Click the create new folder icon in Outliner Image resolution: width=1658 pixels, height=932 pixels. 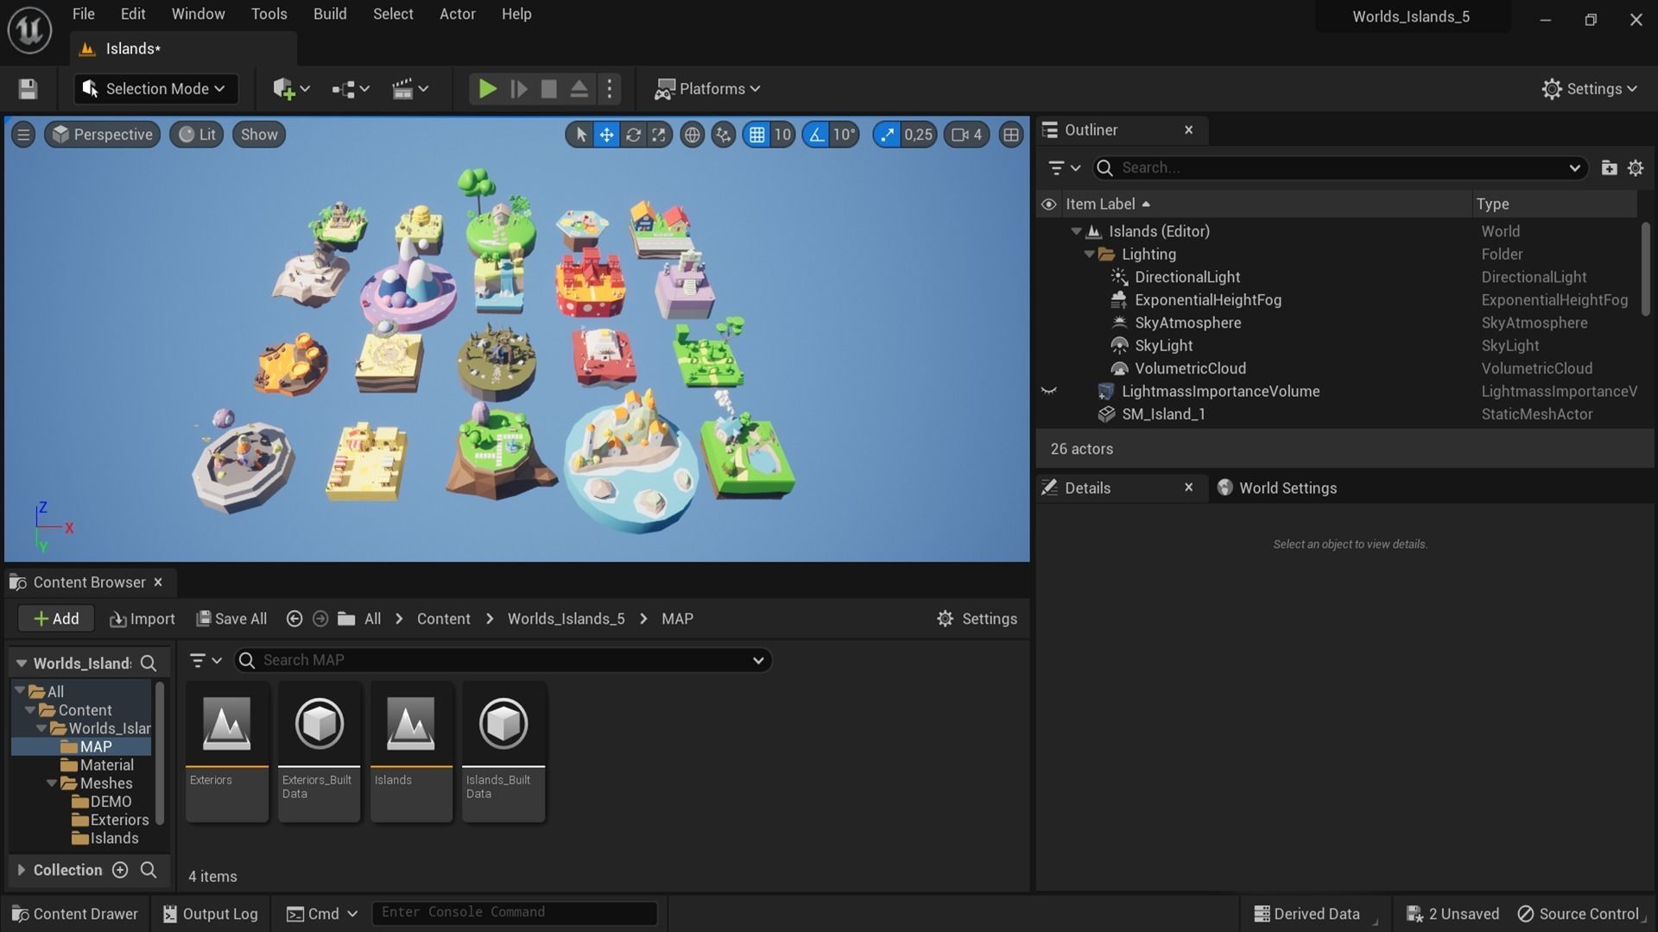coord(1609,167)
